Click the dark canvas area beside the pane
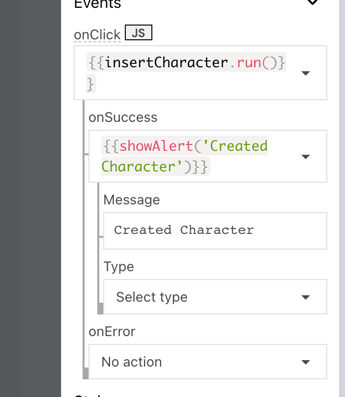Screen dimensions: 345x397 (x=29, y=197)
